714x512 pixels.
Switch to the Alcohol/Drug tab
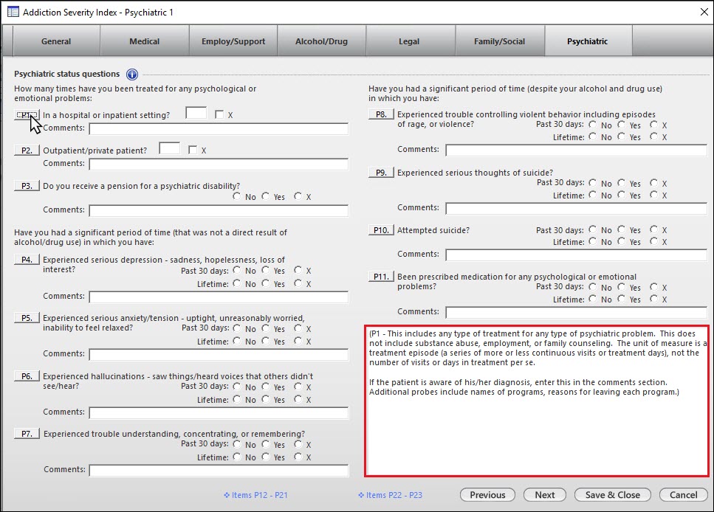pos(322,41)
